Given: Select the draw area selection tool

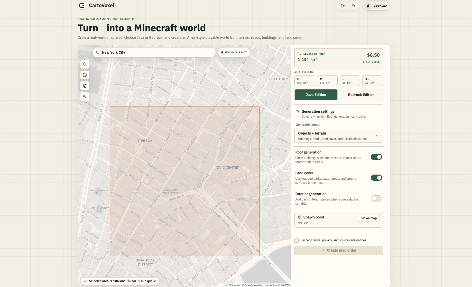Looking at the screenshot, I should 85,75.
